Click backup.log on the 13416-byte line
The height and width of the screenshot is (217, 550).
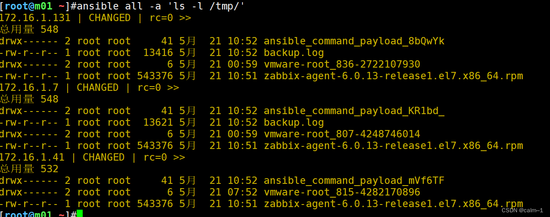pyautogui.click(x=294, y=53)
